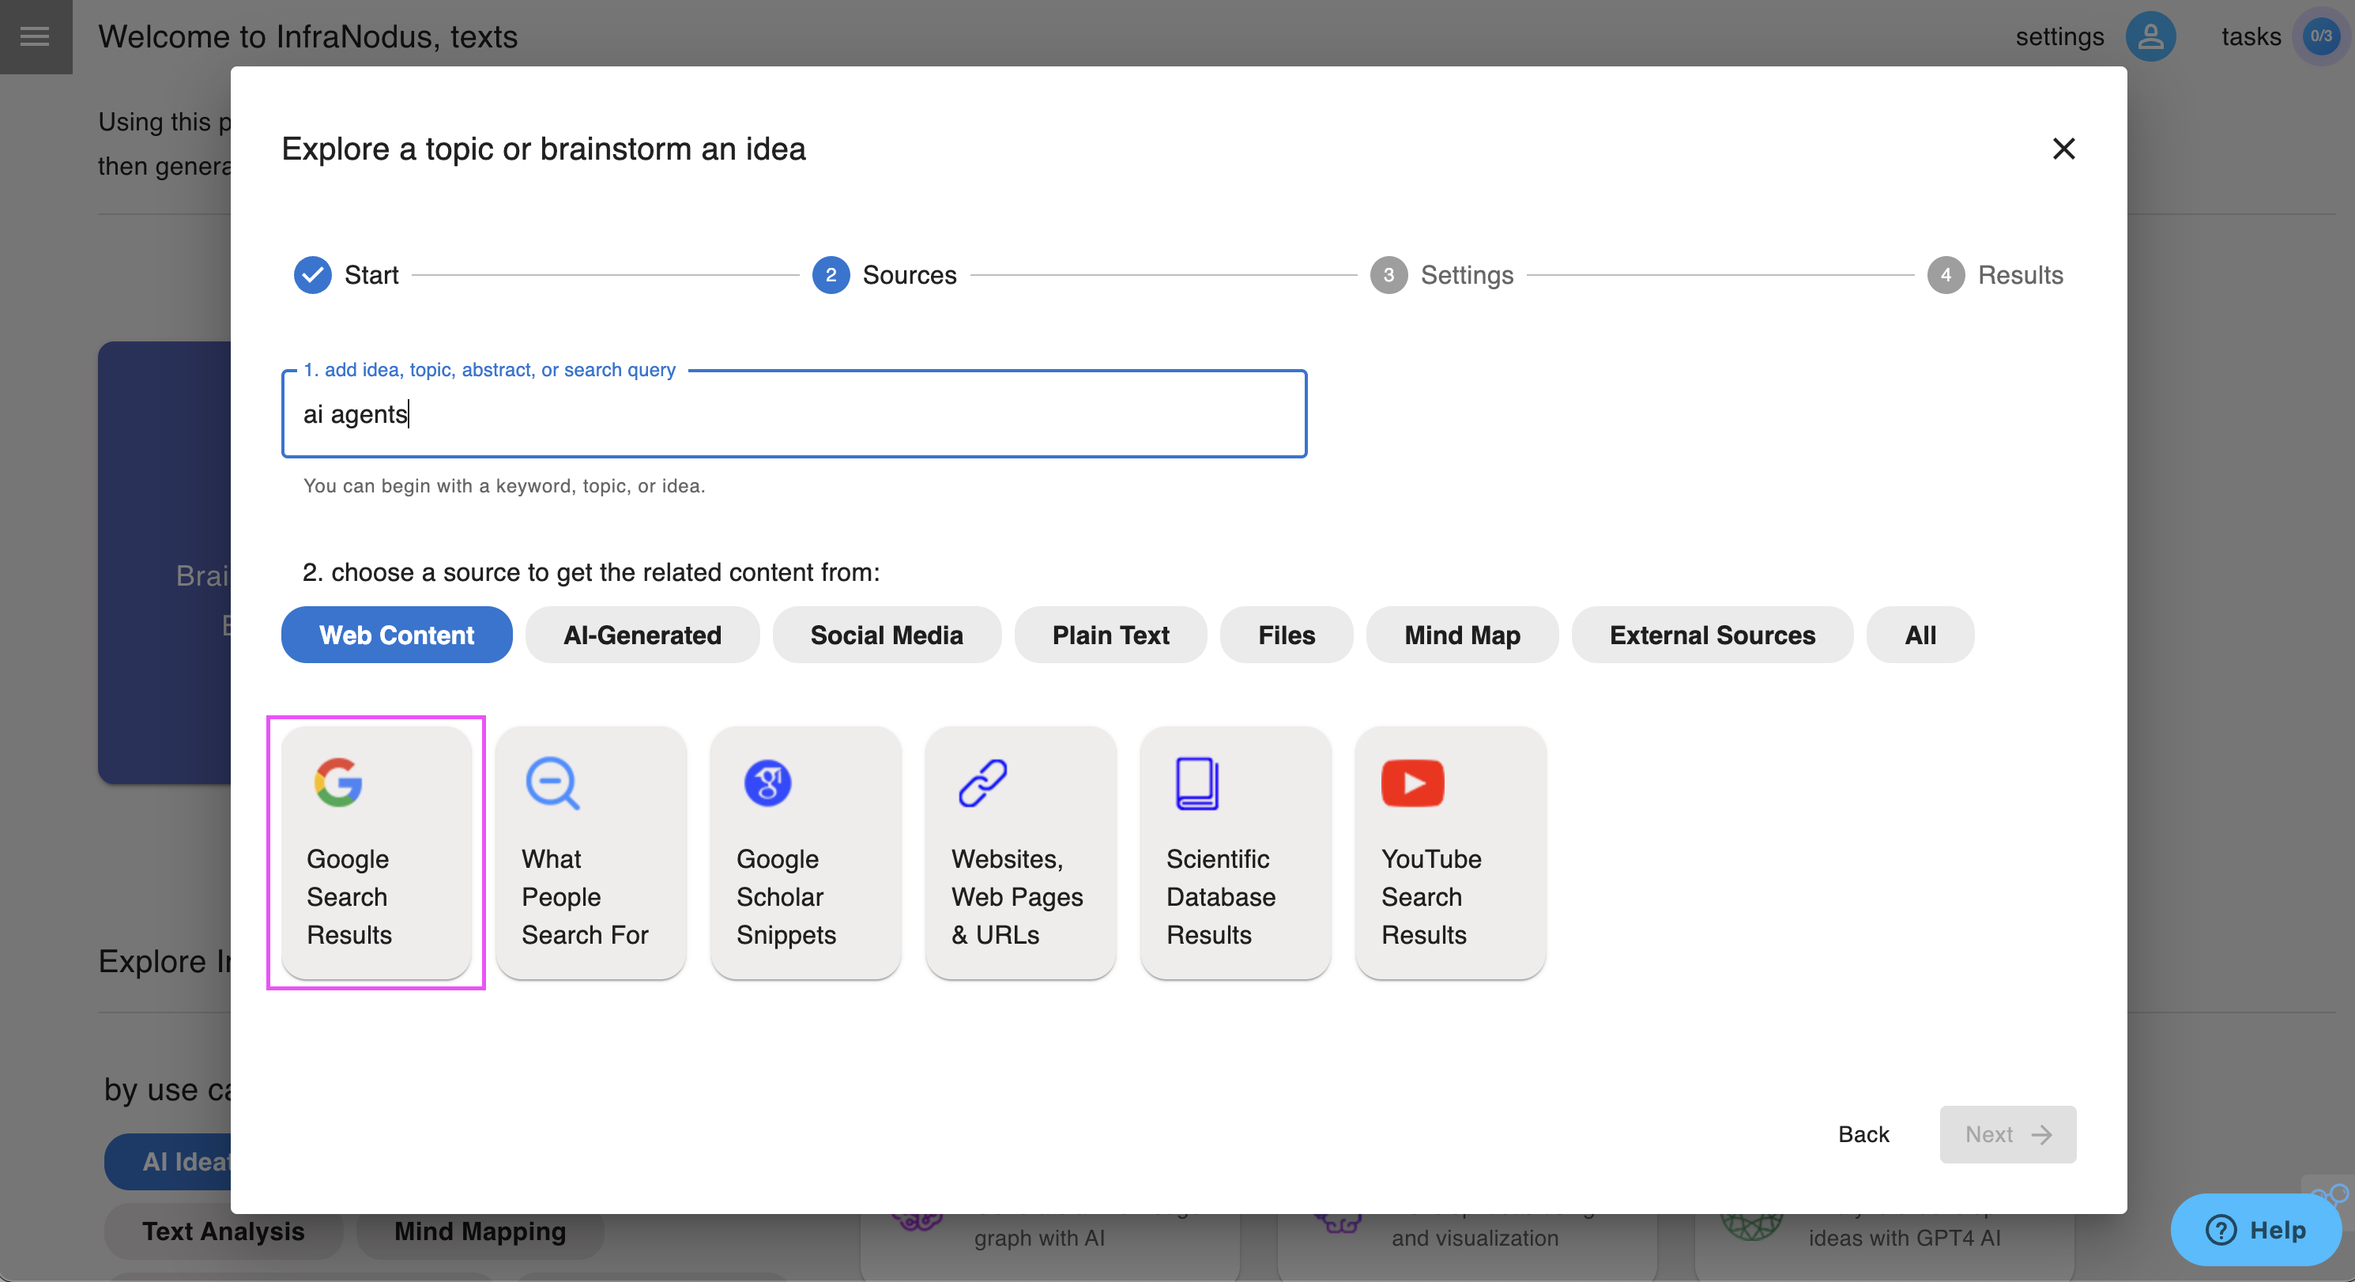Click the tasks label in header

[x=2251, y=36]
